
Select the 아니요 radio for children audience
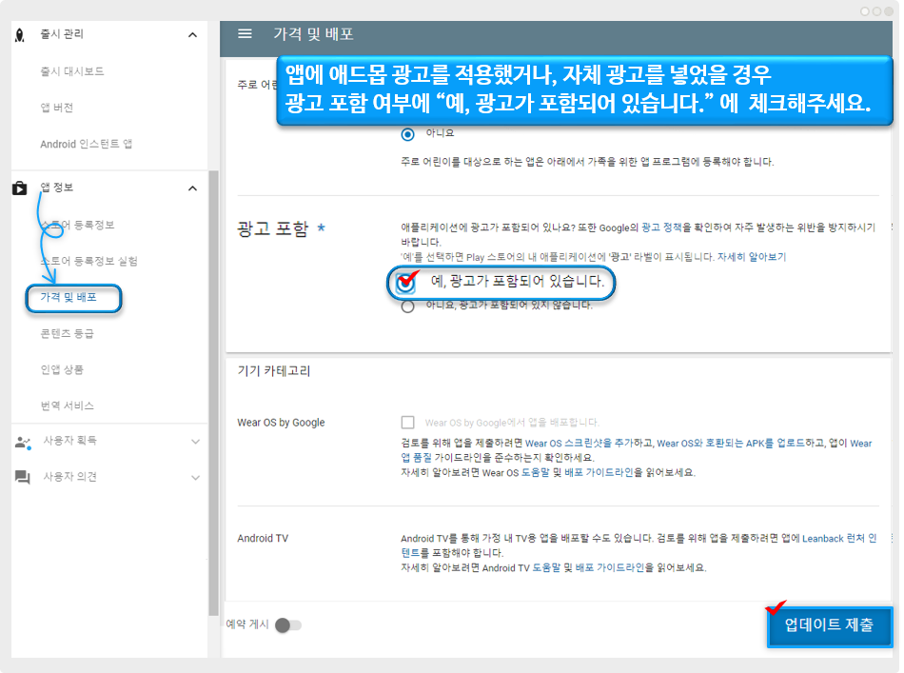pyautogui.click(x=407, y=134)
